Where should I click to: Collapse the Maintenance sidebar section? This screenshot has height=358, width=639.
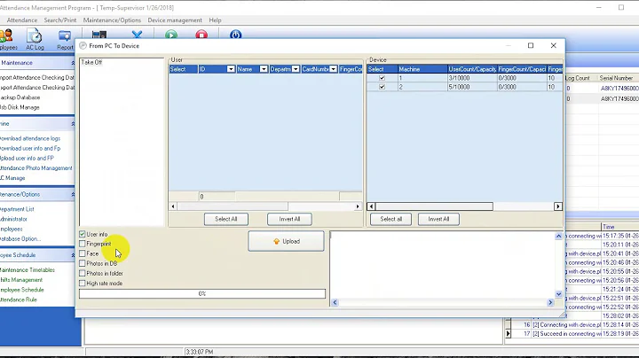point(73,63)
